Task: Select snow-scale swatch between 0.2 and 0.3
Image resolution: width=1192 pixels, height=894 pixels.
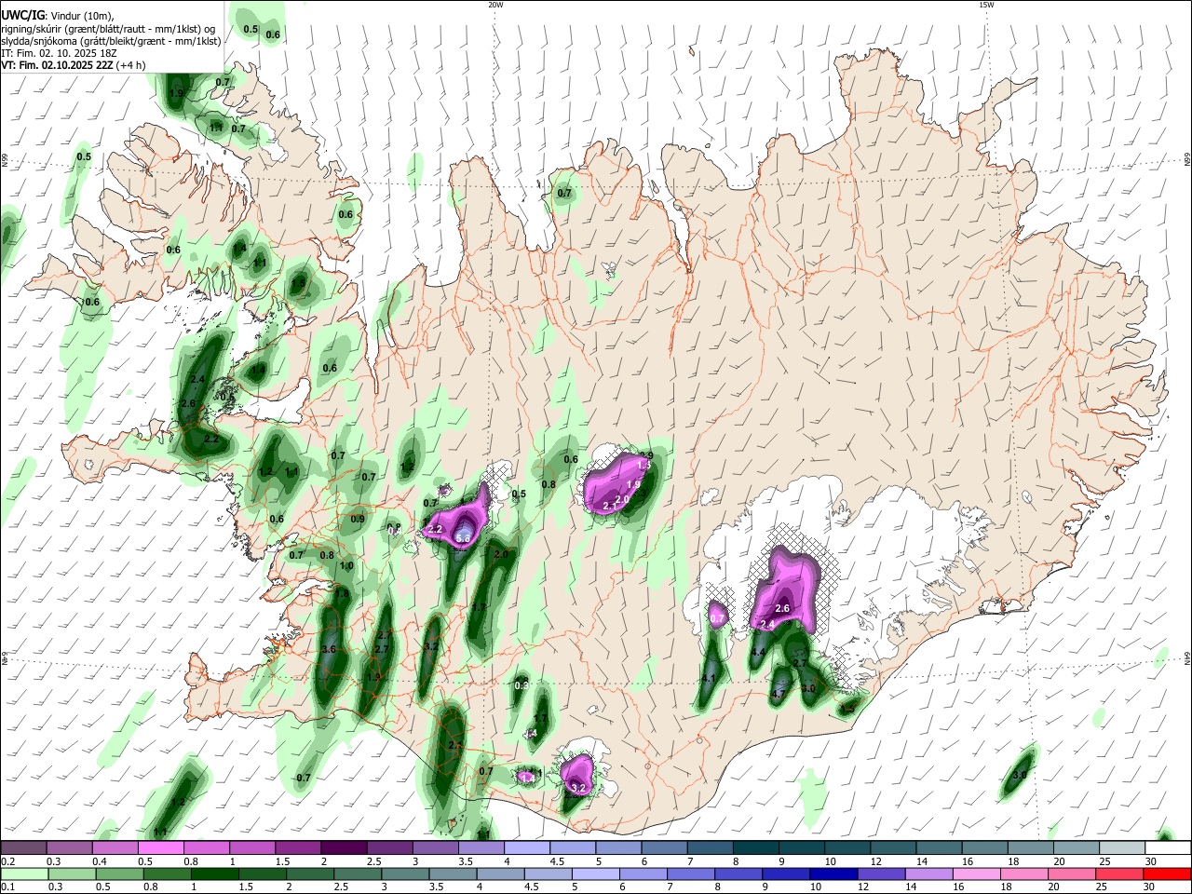Action: click(x=23, y=848)
